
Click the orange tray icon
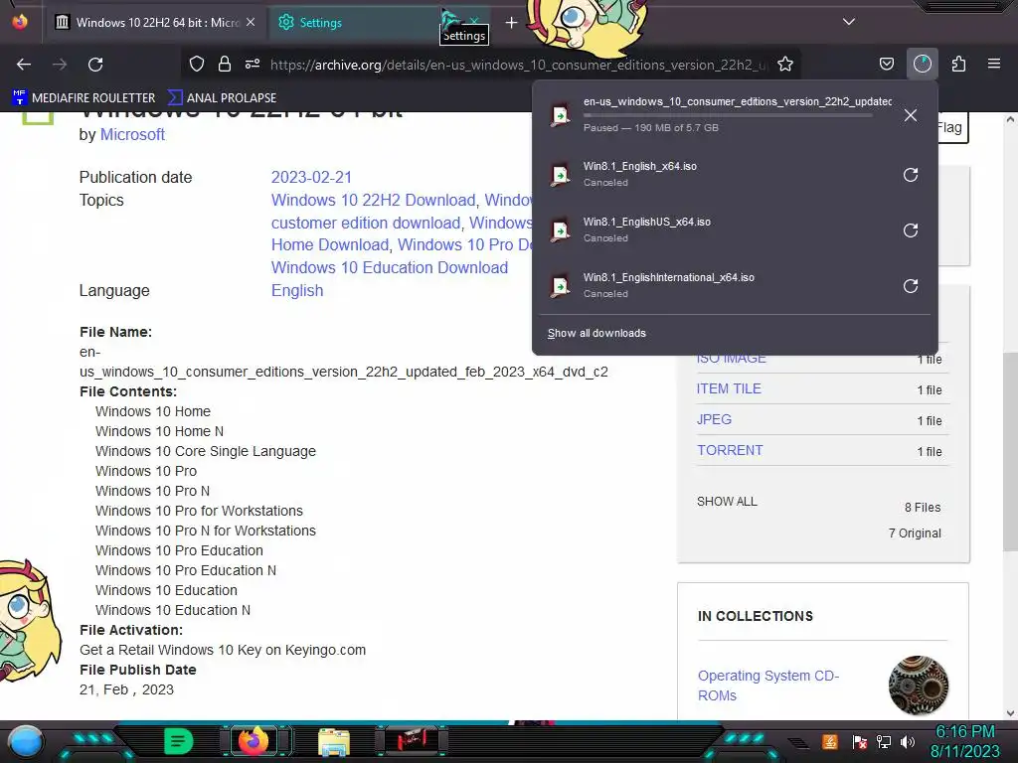tap(830, 741)
